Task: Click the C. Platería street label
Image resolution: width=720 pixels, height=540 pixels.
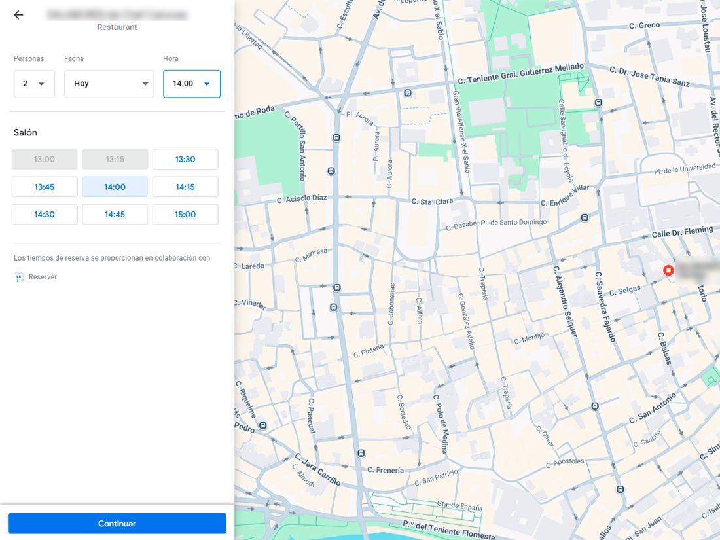Action: [x=369, y=351]
